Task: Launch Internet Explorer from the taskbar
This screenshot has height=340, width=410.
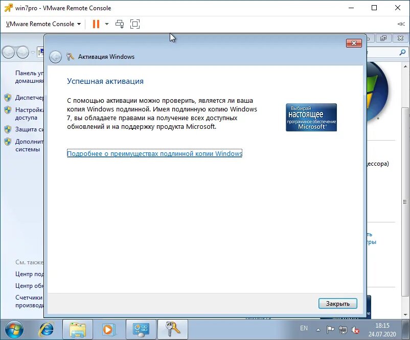Action: pyautogui.click(x=47, y=330)
